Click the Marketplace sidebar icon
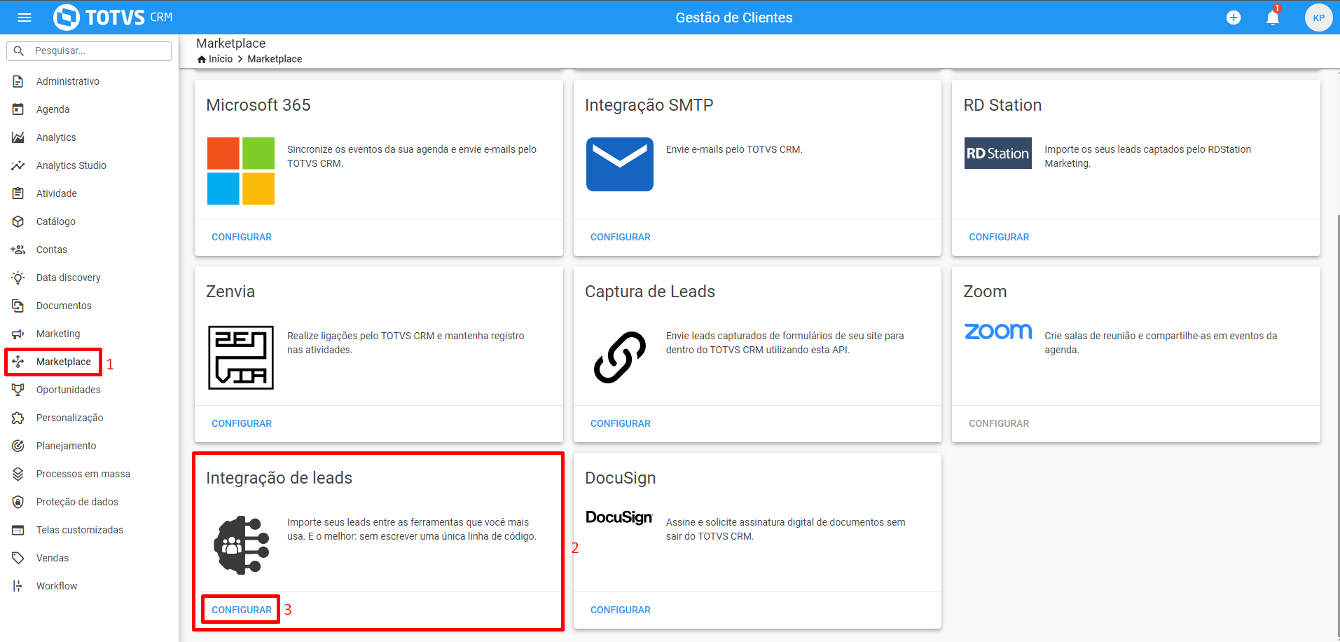The height and width of the screenshot is (642, 1340). 18,362
